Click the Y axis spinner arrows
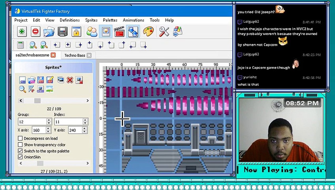The image size is (335, 190). coord(85,130)
